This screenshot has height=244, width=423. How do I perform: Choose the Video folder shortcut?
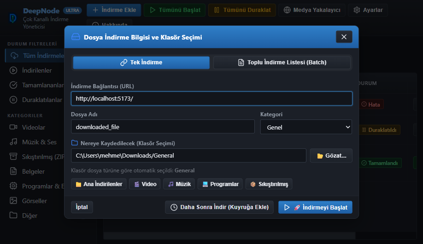click(145, 184)
